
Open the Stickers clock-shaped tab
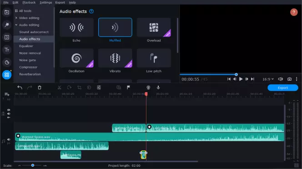click(7, 63)
